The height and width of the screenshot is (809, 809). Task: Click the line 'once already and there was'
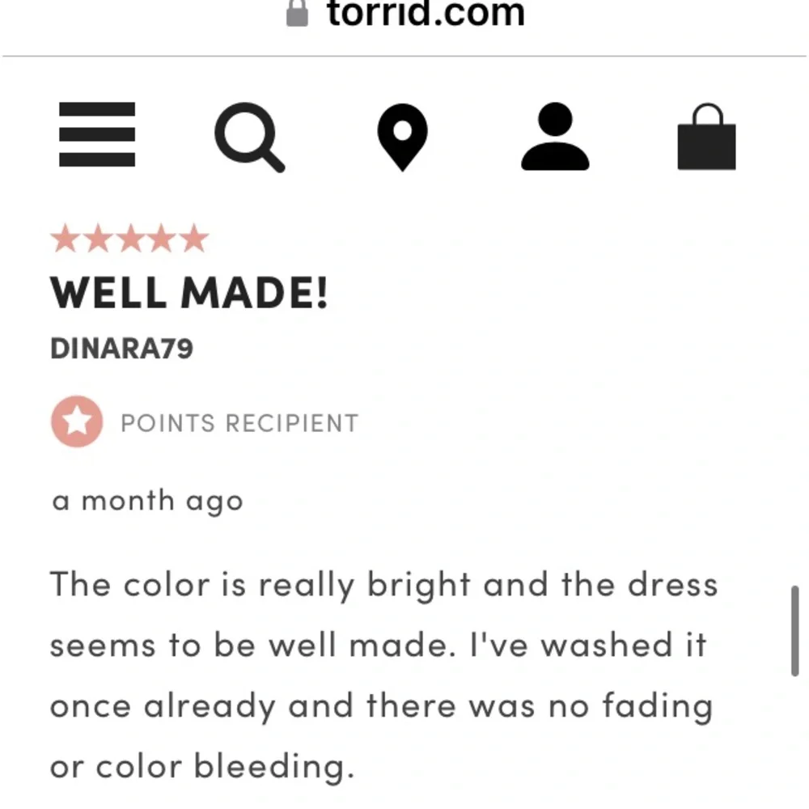coord(381,706)
